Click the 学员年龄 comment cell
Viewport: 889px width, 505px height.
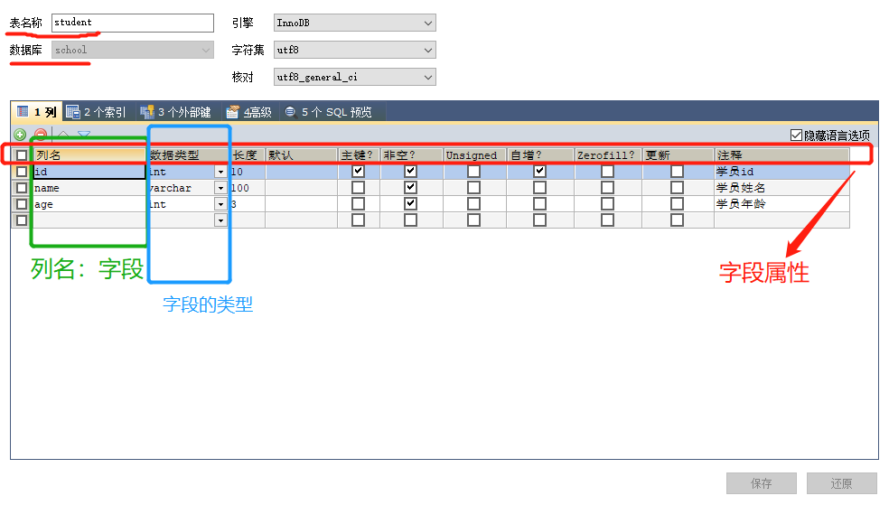[781, 204]
